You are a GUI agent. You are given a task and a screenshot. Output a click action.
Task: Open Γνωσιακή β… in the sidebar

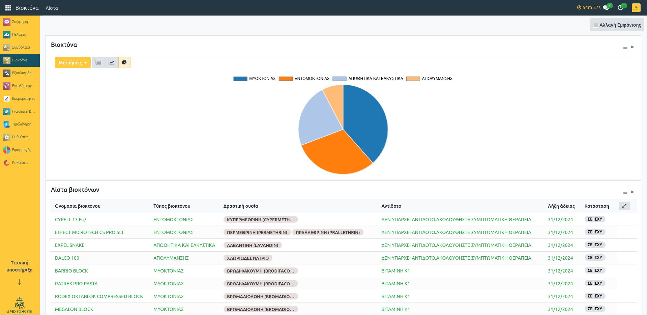click(x=20, y=111)
